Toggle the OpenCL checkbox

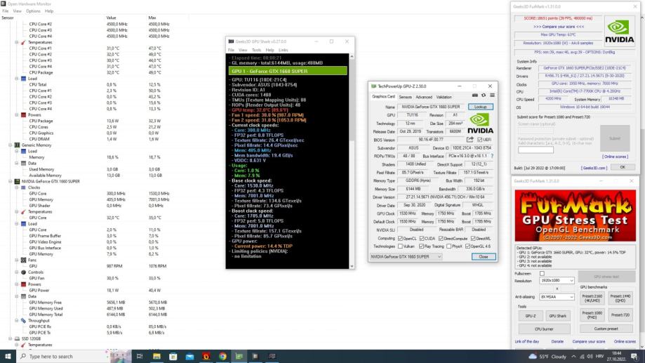pyautogui.click(x=400, y=238)
